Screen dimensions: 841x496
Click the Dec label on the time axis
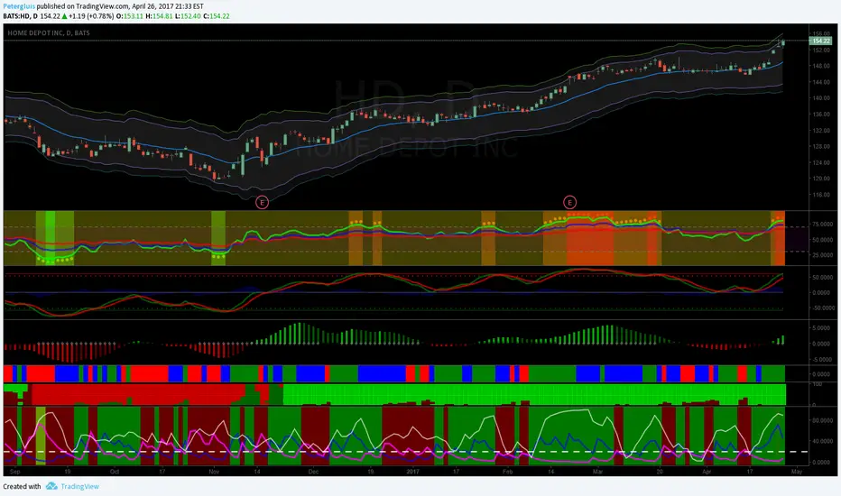click(x=313, y=472)
